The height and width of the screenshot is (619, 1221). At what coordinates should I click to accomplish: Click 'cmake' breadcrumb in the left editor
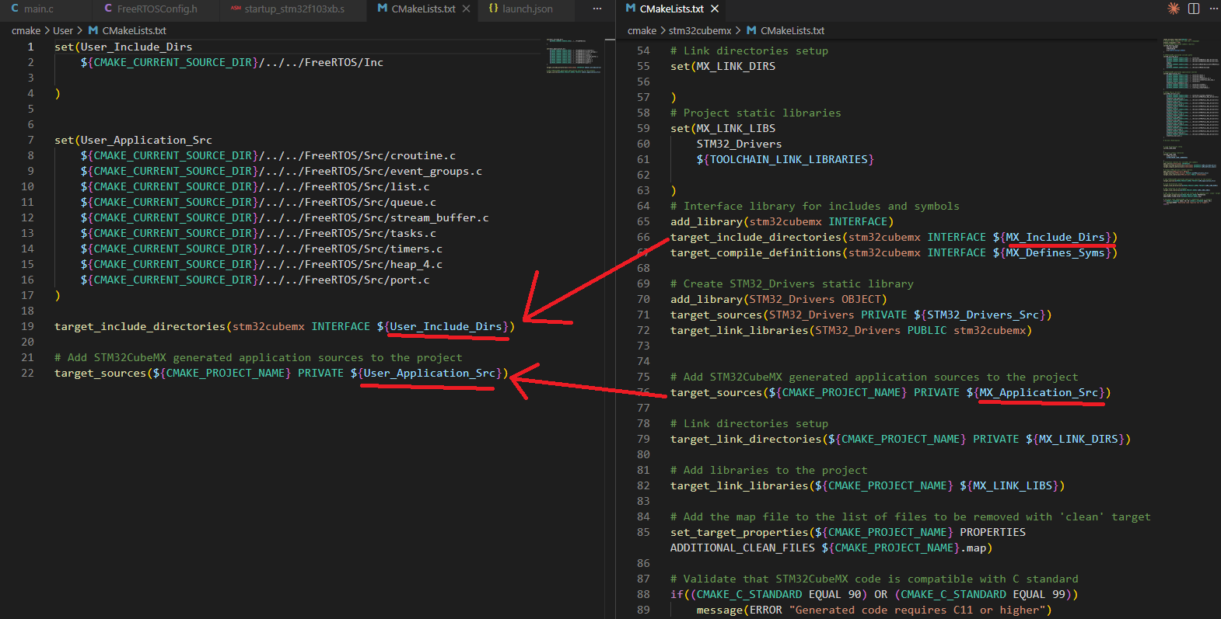26,30
